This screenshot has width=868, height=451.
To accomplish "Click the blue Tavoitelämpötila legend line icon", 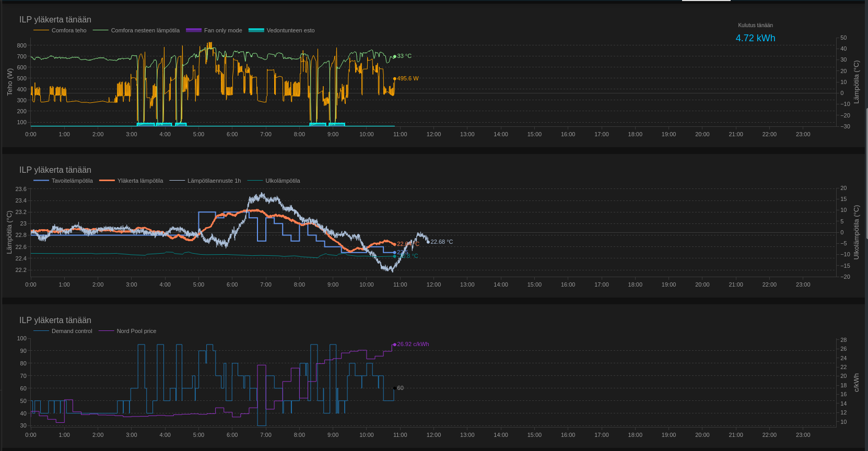I will click(x=41, y=181).
